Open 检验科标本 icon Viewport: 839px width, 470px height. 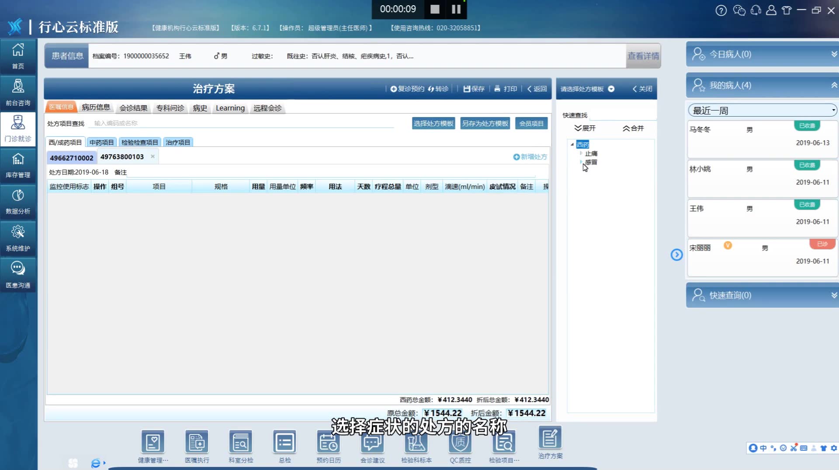point(416,446)
